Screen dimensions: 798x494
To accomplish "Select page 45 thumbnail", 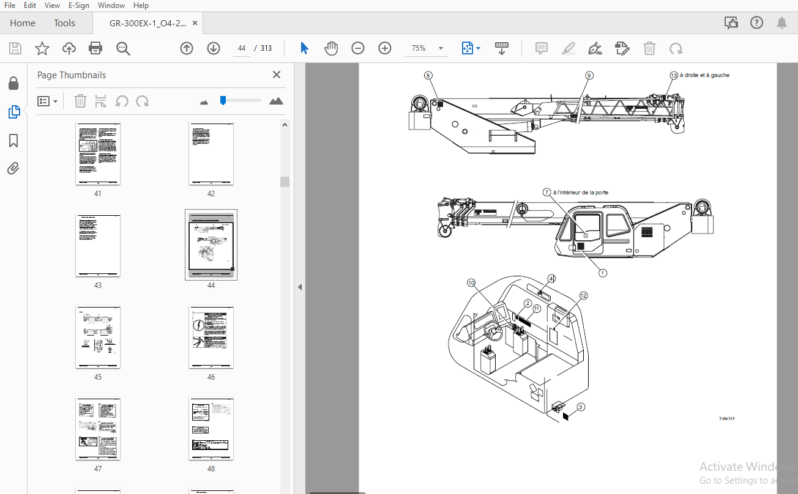I will (98, 337).
